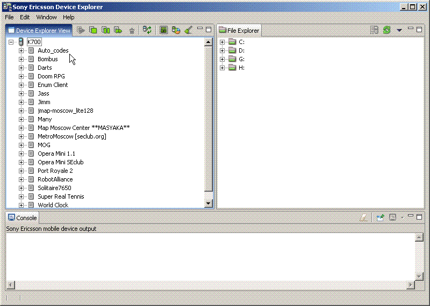Select the File Explorer tab

(239, 31)
